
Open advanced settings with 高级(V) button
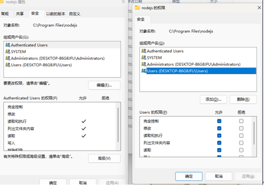tap(104, 158)
